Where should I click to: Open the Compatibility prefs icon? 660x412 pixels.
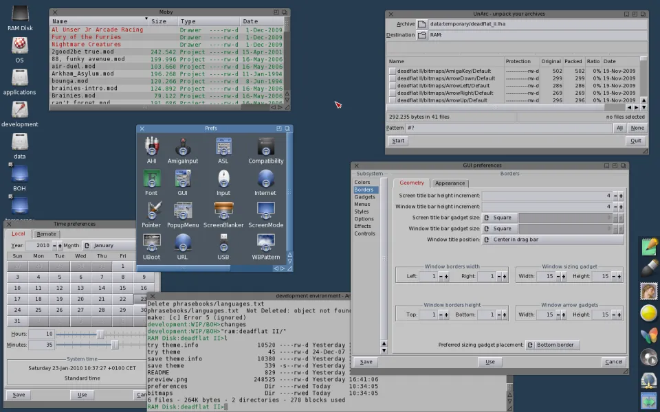(265, 146)
